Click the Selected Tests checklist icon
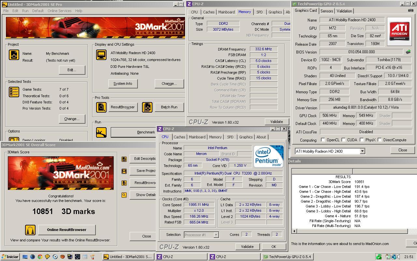Viewport: 417px width, 261px height. click(x=14, y=92)
